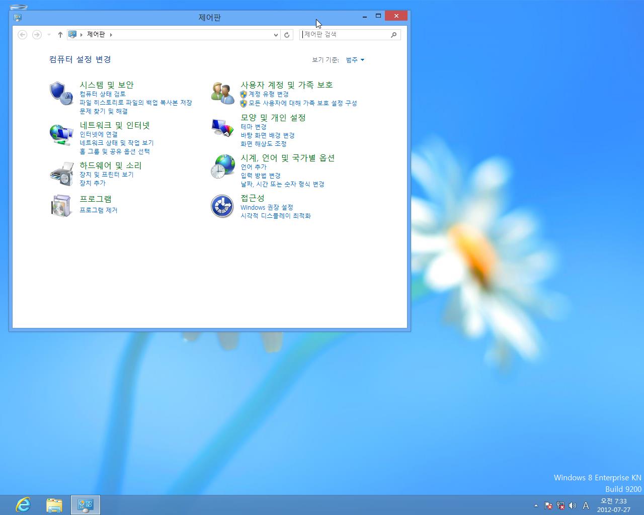The height and width of the screenshot is (515, 644).
Task: Click the control panel icon in address bar
Action: 72,34
